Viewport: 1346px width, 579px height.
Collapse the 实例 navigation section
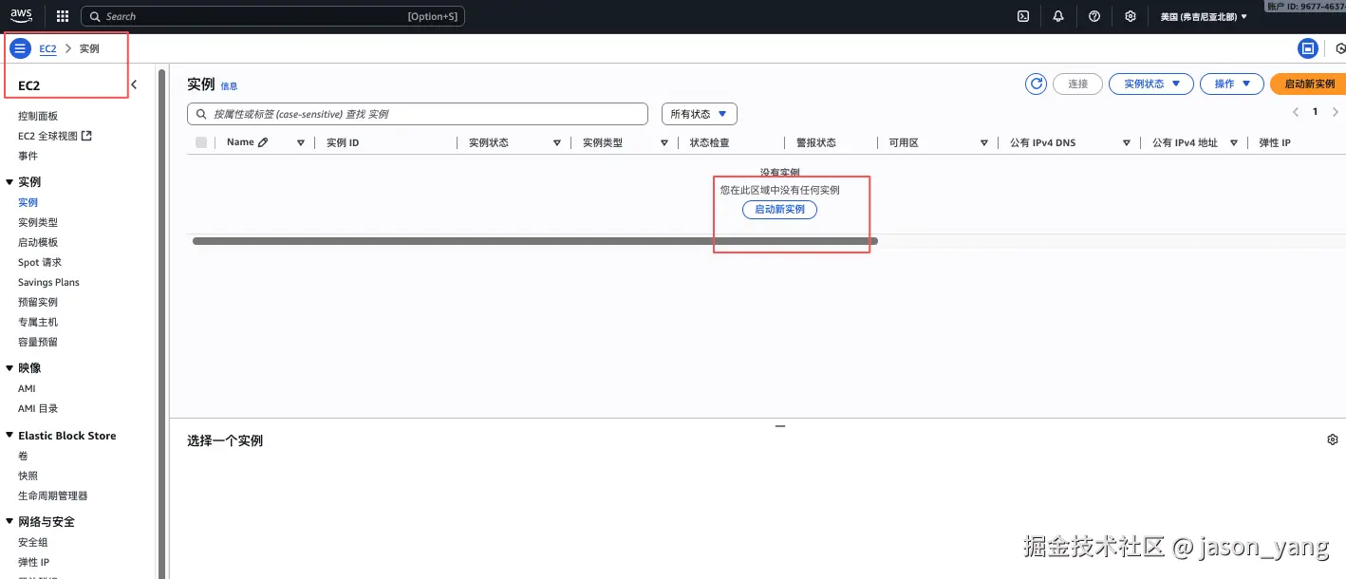[10, 181]
